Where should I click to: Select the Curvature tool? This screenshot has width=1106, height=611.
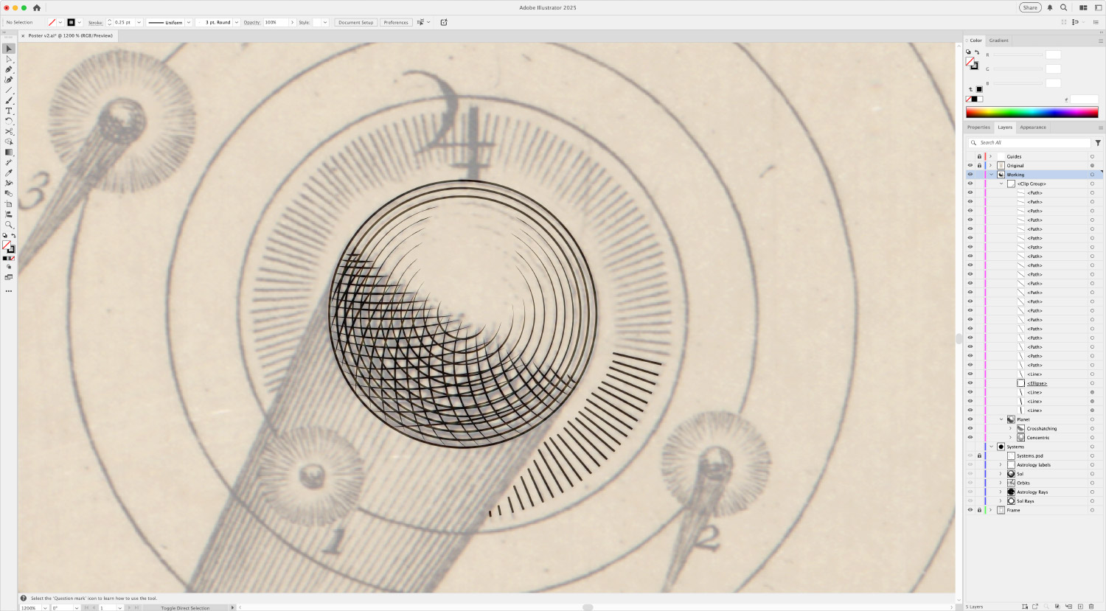pyautogui.click(x=9, y=80)
